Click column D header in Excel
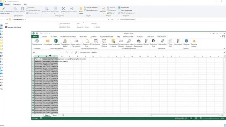The image size is (226, 127). pyautogui.click(x=62, y=56)
